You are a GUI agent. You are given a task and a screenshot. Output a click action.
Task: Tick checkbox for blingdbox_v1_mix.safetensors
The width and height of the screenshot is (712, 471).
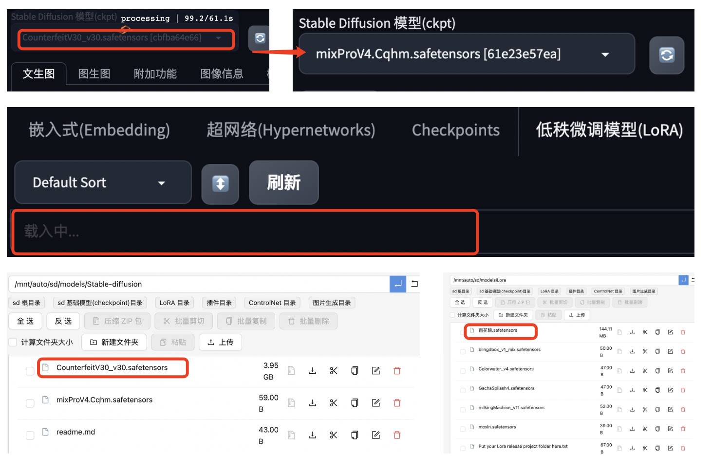coord(462,352)
